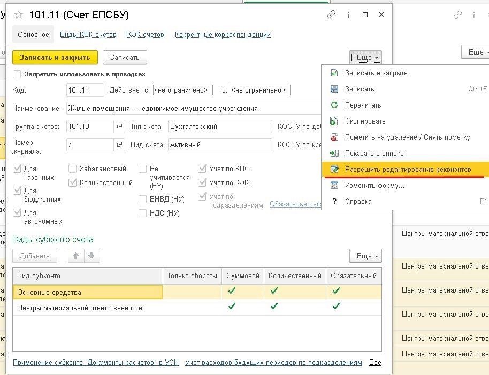Enable the ЕНВД (НУ) checkbox

point(142,200)
